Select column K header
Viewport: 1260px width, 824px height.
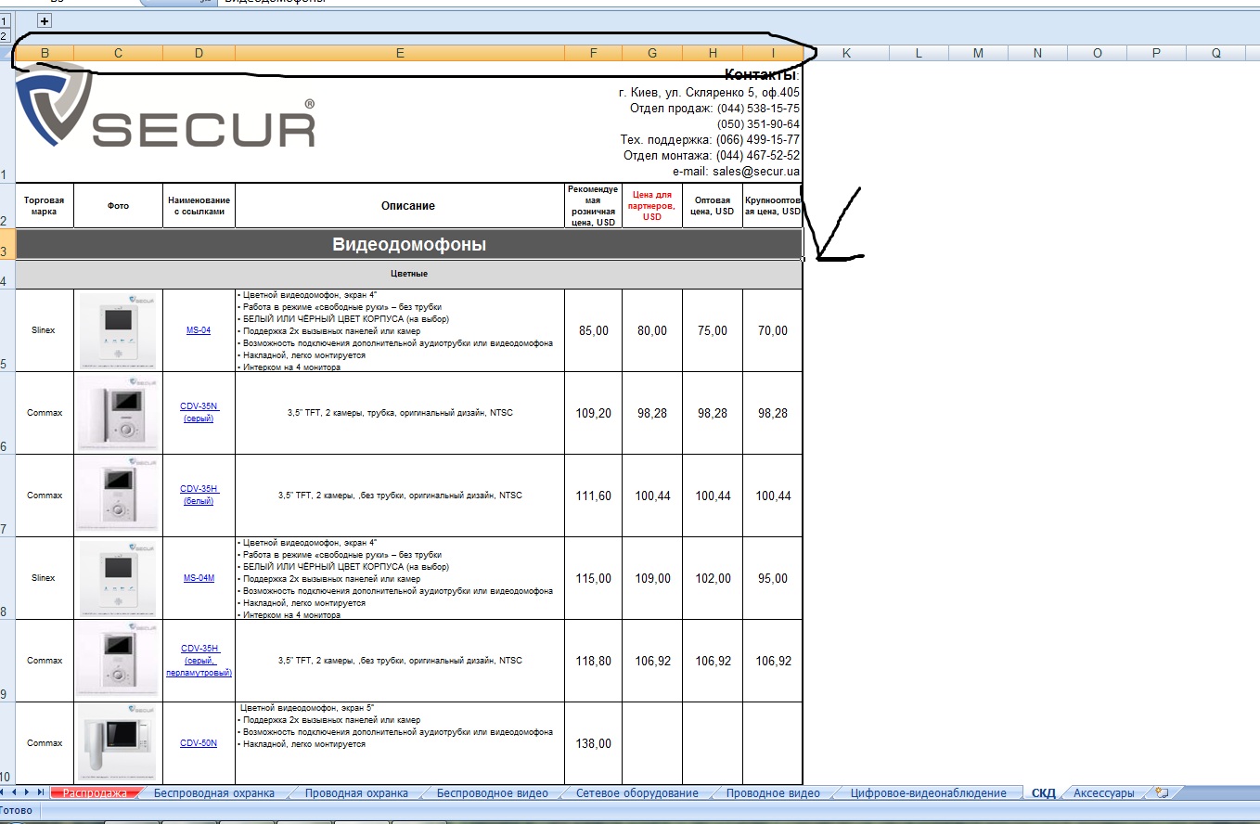pyautogui.click(x=846, y=54)
